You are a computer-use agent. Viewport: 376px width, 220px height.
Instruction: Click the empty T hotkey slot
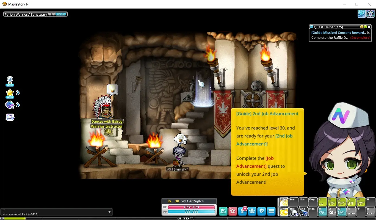click(361, 211)
